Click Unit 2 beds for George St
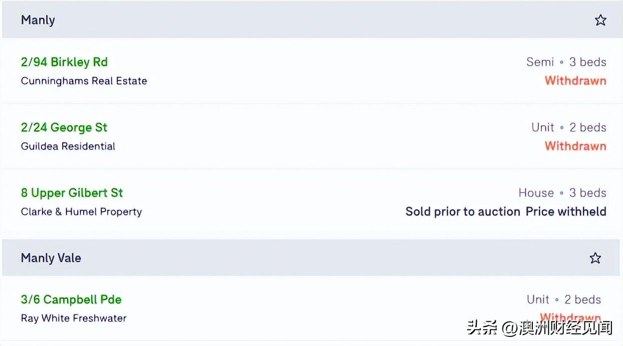 click(x=568, y=127)
